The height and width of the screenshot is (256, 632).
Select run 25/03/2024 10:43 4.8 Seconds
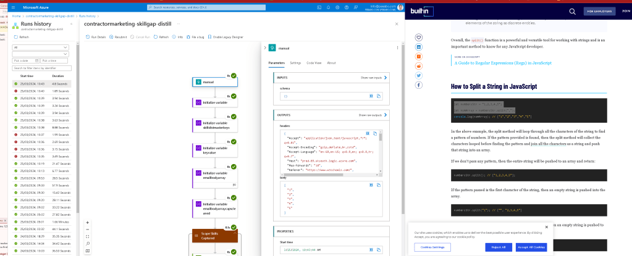tap(42, 84)
